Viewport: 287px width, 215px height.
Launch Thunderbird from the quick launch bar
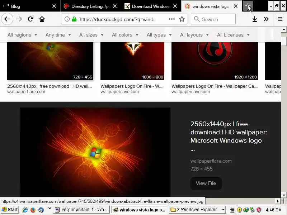pos(41,210)
